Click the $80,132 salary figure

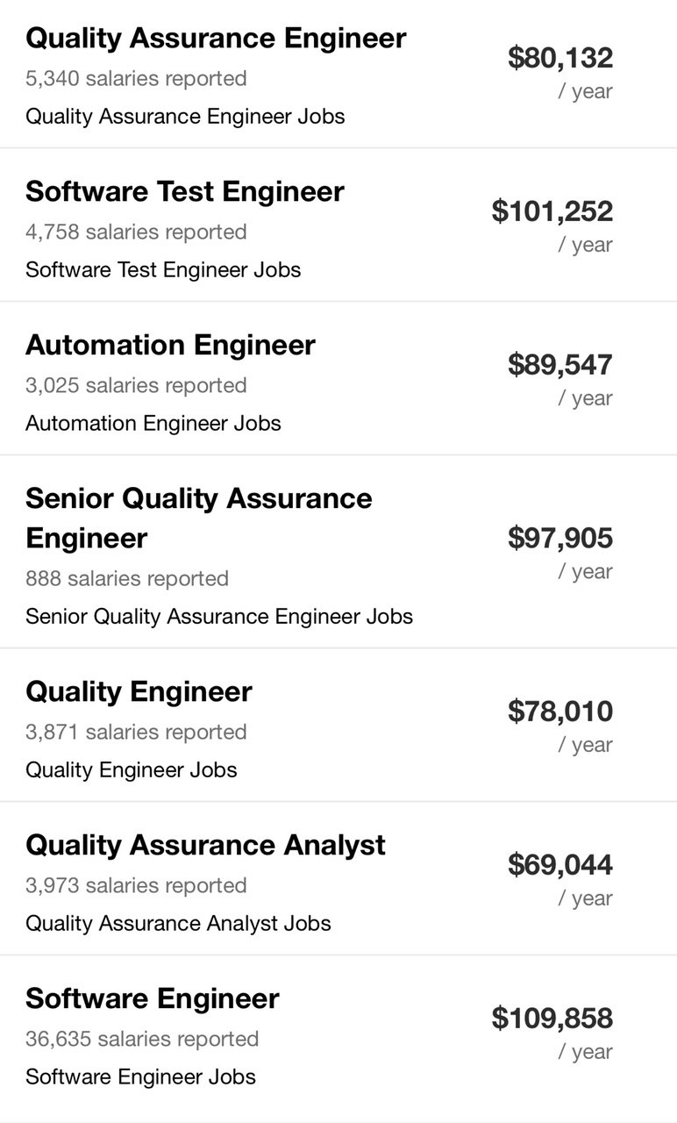(x=560, y=59)
